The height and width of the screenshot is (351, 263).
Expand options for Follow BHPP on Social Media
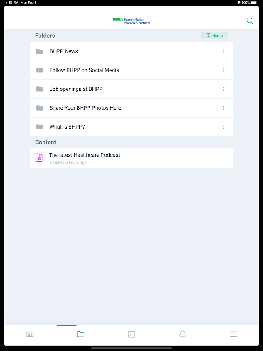224,70
